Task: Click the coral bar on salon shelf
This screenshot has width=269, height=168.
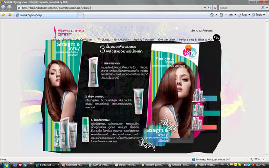Action: (209, 127)
